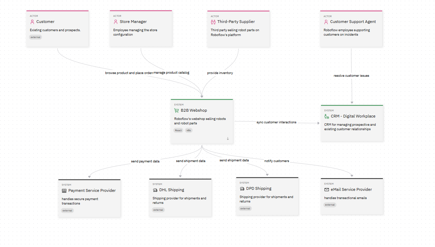Viewport: 435px width, 247px height.
Task: Click the 'sync customer interactions' connection label
Action: 276,122
